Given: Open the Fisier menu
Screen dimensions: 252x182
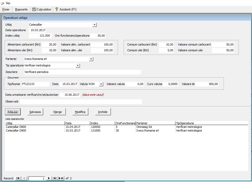Looking at the screenshot, I should pos(6,9).
